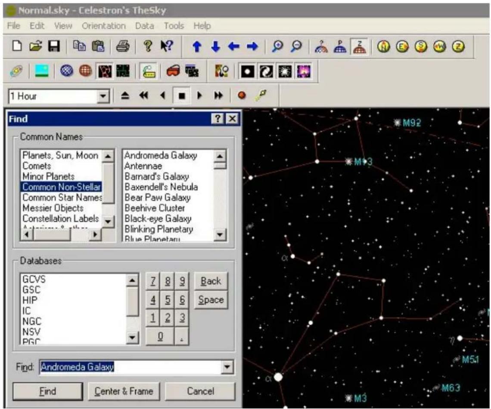Screen dimensions: 491x409
Task: Click scroll-down arrow of object names list
Action: (220, 234)
